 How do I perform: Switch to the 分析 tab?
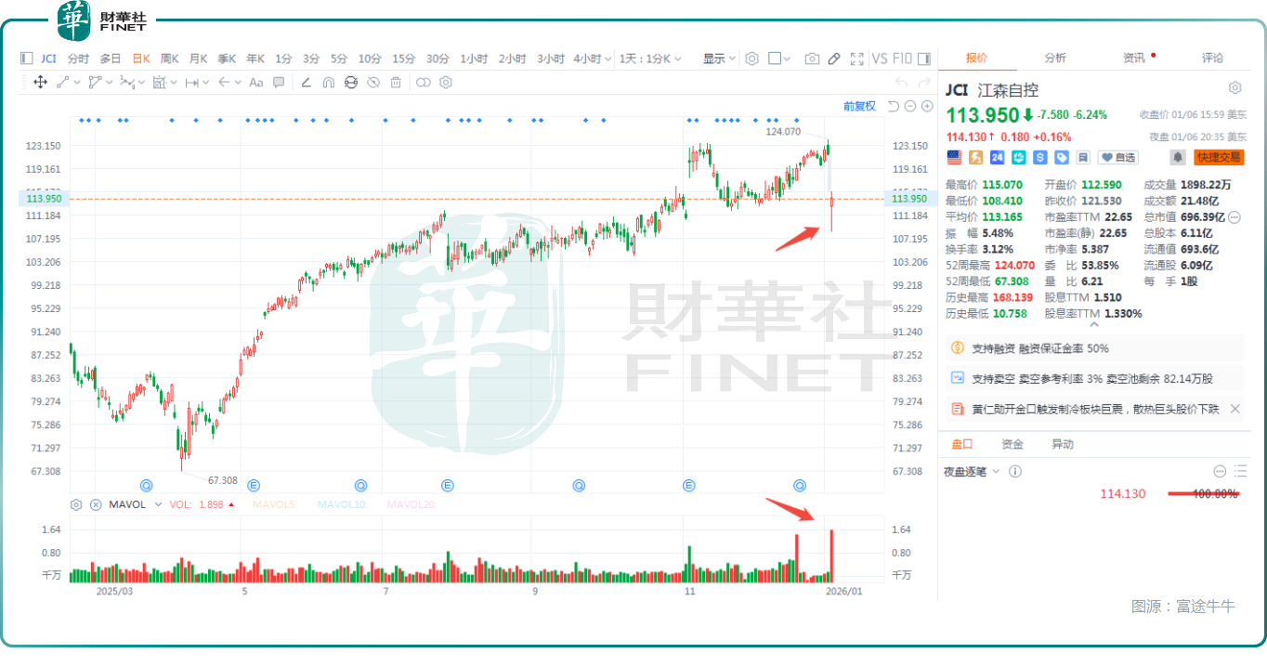(x=1055, y=58)
